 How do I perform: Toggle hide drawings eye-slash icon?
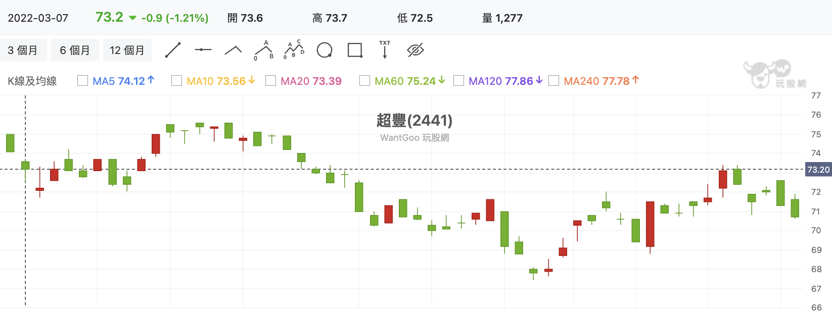[415, 50]
